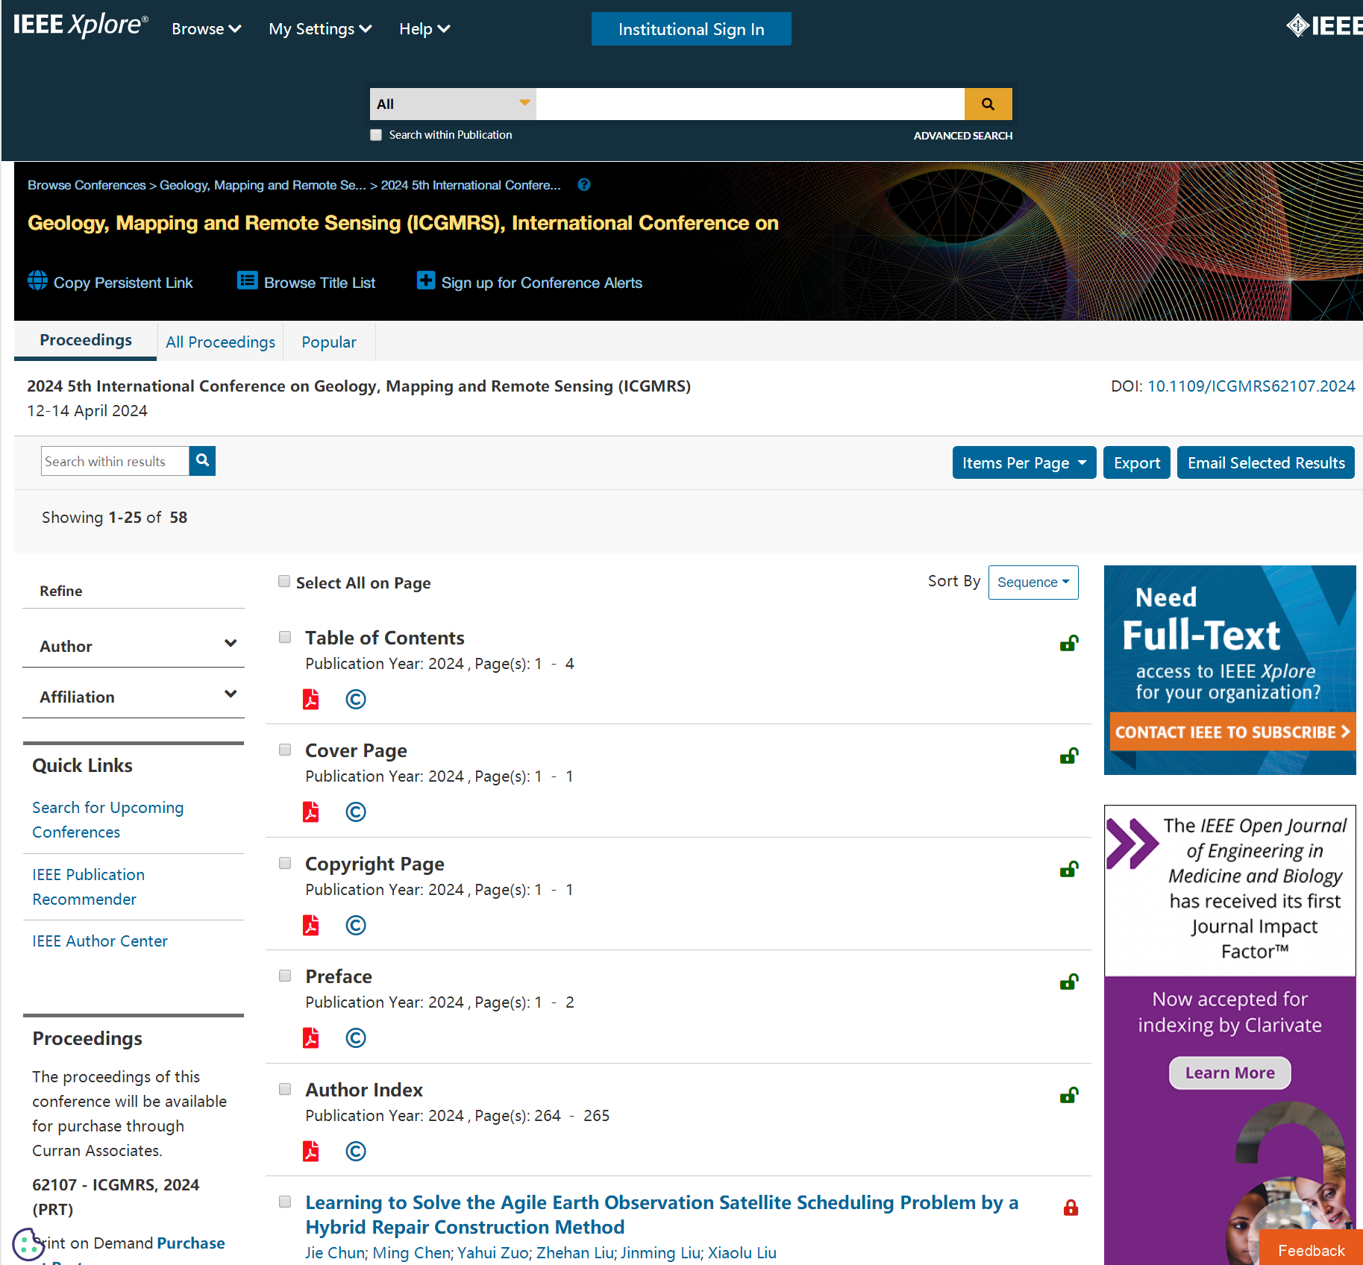Switch to the Popular tab
The image size is (1363, 1265).
[329, 342]
